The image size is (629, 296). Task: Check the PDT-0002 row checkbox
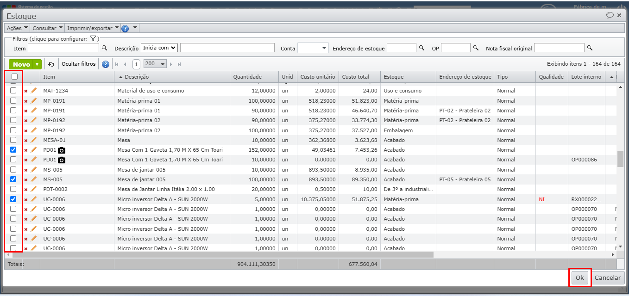13,189
